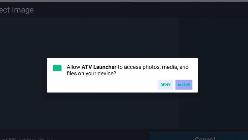Deny ATV Launcher storage permission
The width and height of the screenshot is (248, 140).
tap(165, 85)
